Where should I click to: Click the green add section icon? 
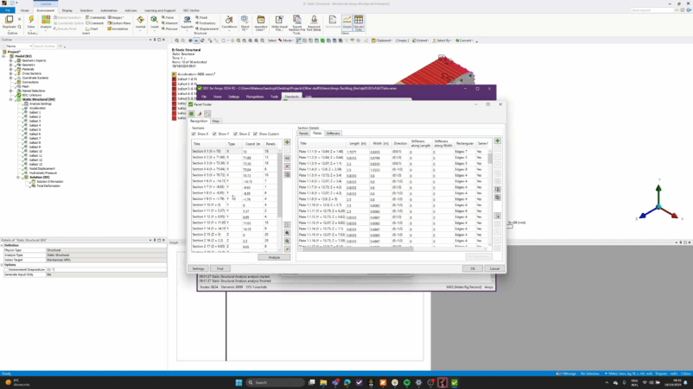click(x=287, y=142)
